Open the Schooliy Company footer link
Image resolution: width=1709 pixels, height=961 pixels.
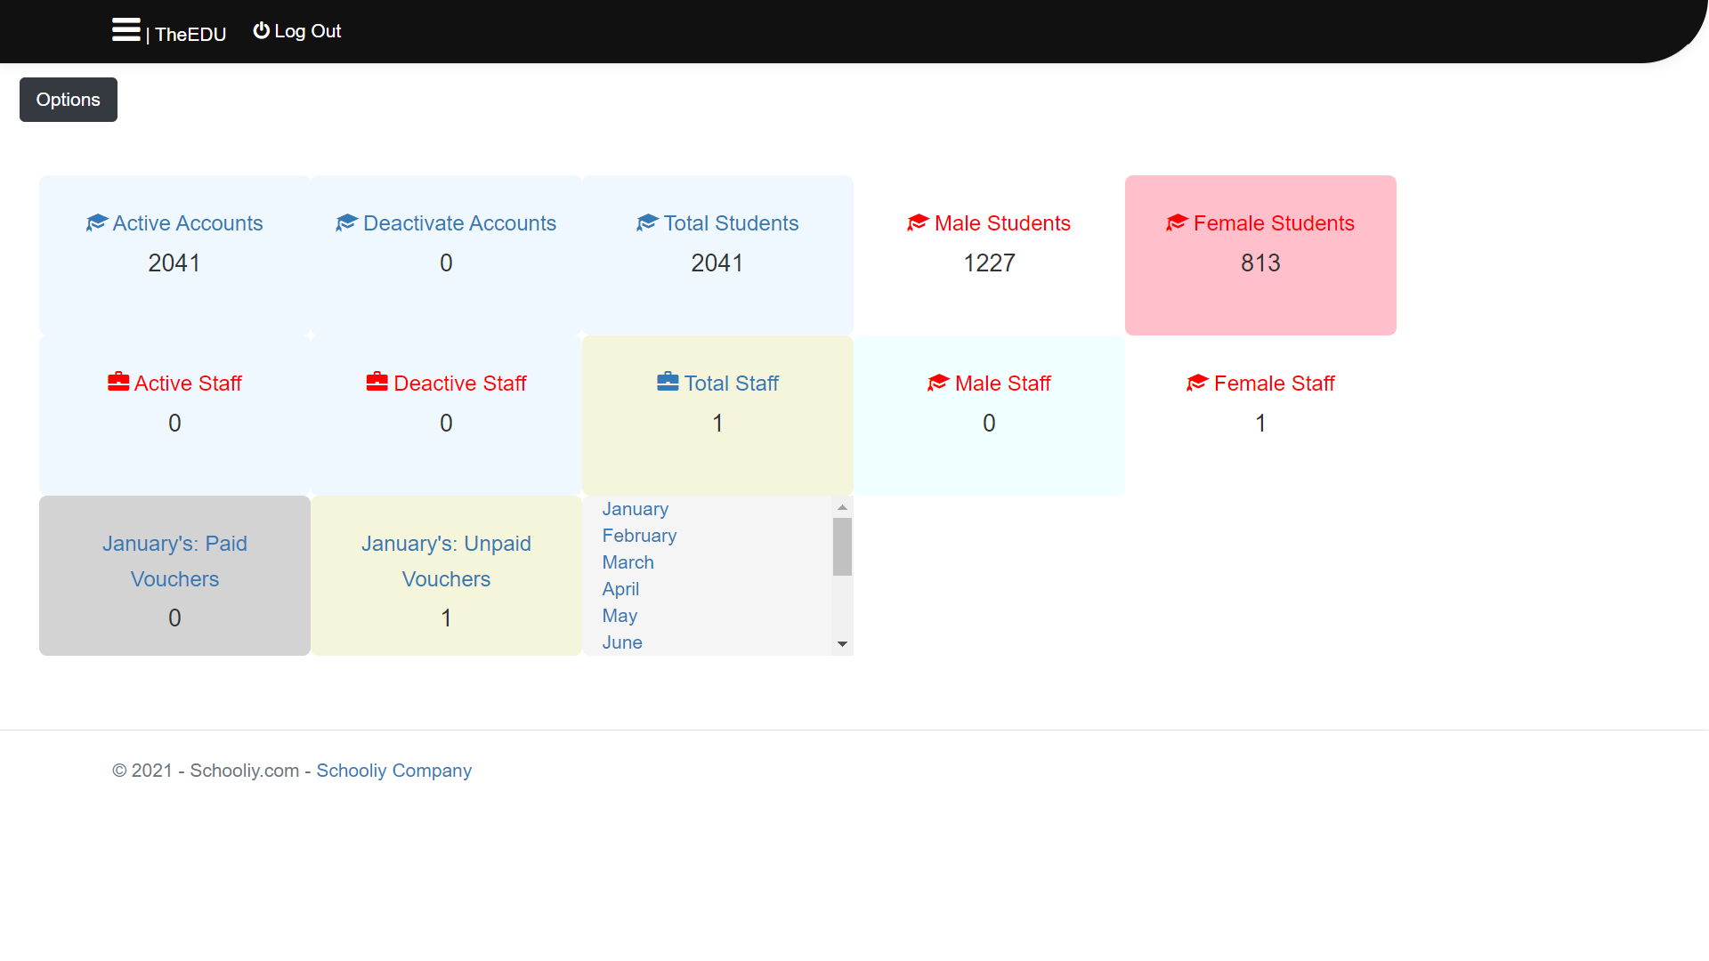[x=393, y=771]
